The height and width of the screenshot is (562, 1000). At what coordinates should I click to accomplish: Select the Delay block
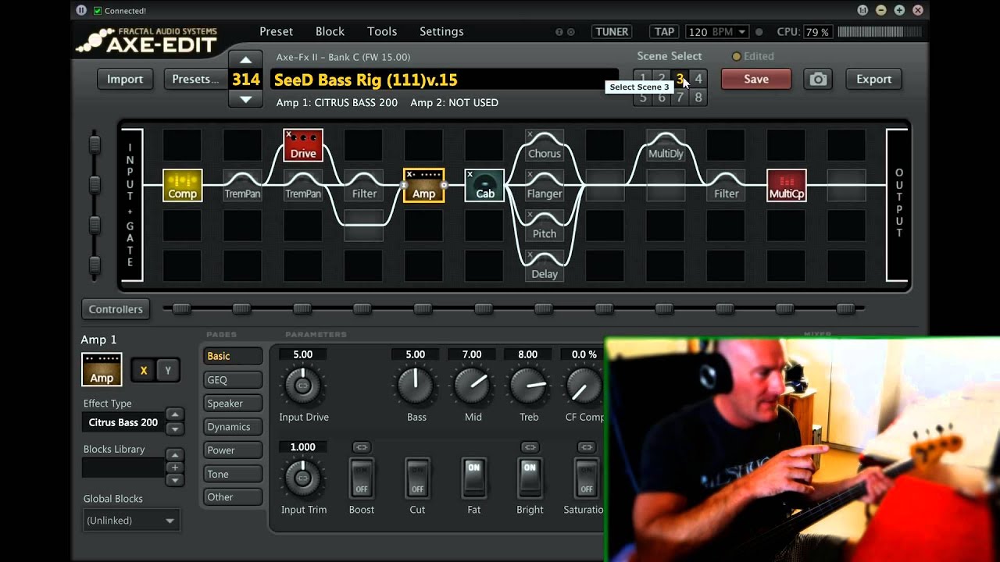[545, 265]
